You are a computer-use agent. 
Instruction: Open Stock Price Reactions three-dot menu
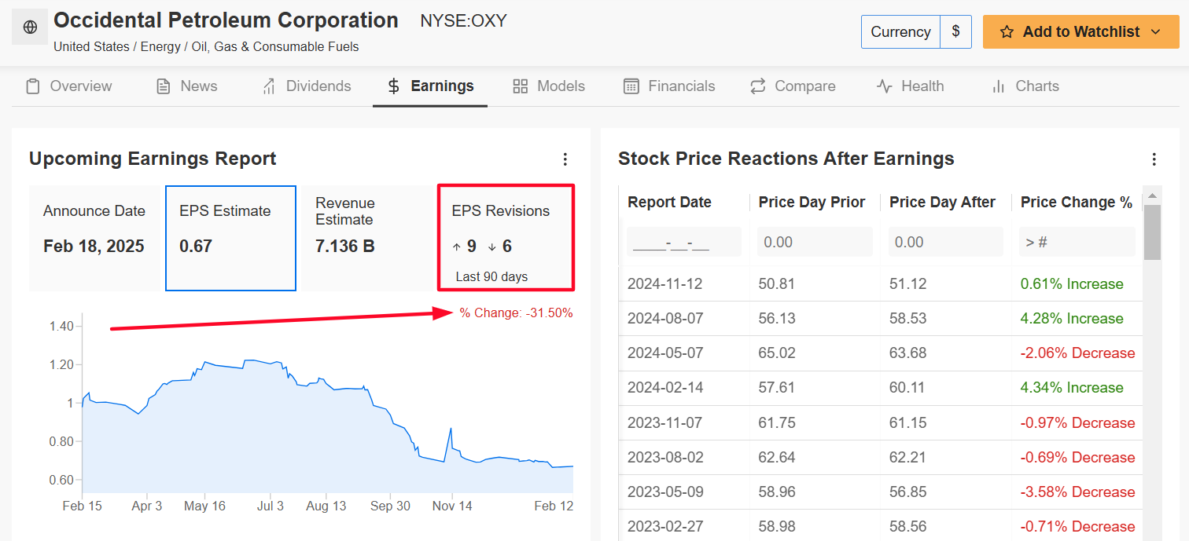pyautogui.click(x=1154, y=159)
